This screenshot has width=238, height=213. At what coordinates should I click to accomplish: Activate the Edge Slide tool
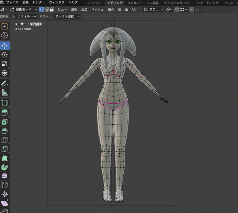(4, 185)
